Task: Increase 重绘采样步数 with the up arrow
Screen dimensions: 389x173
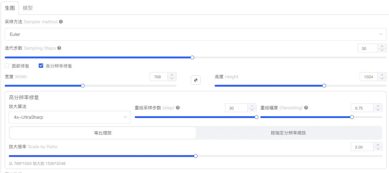Action: coord(252,106)
